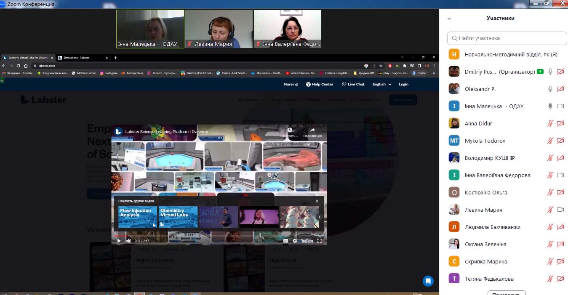Click Oleksandr P. microphone icon
This screenshot has width=568, height=295.
click(x=550, y=89)
